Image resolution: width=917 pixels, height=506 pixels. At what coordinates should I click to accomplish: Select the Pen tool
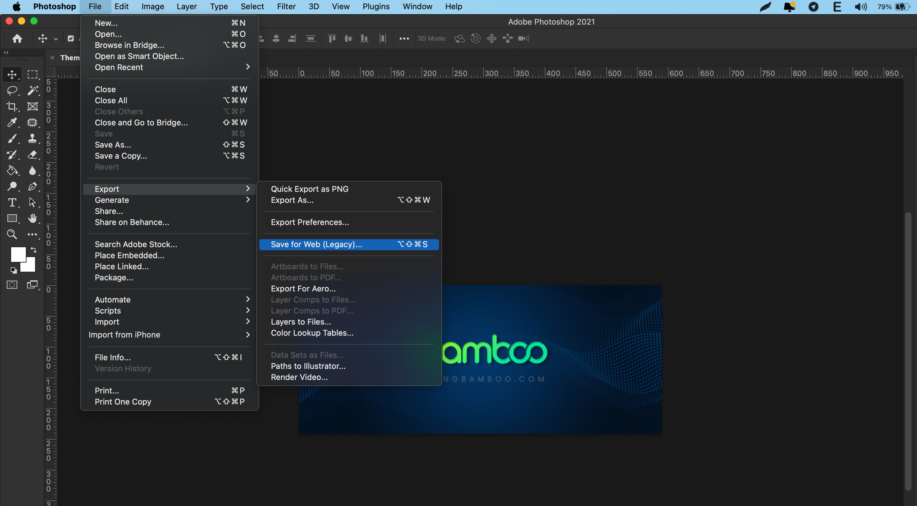click(x=33, y=186)
